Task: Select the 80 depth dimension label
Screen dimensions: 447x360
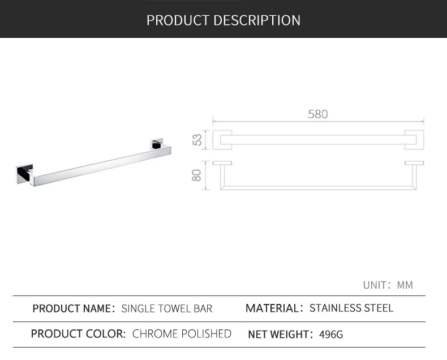Action: (x=196, y=175)
